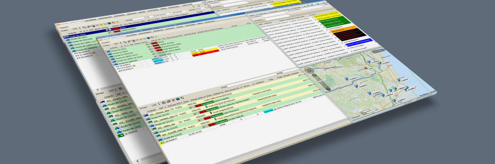Click lock icon in Route No [501] row, front window

[147, 44]
